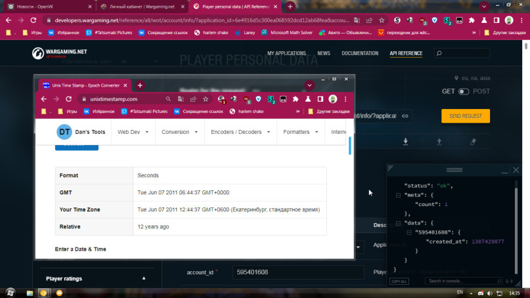Click the SEND REQUEST button
530x298 pixels.
pyautogui.click(x=466, y=116)
